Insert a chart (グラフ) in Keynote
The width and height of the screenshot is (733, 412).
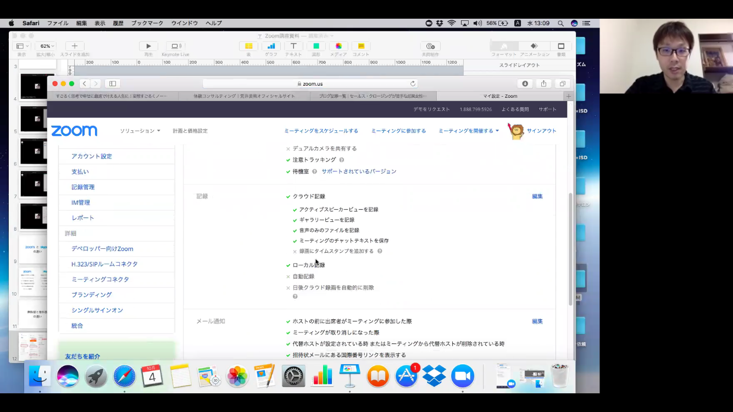[271, 46]
